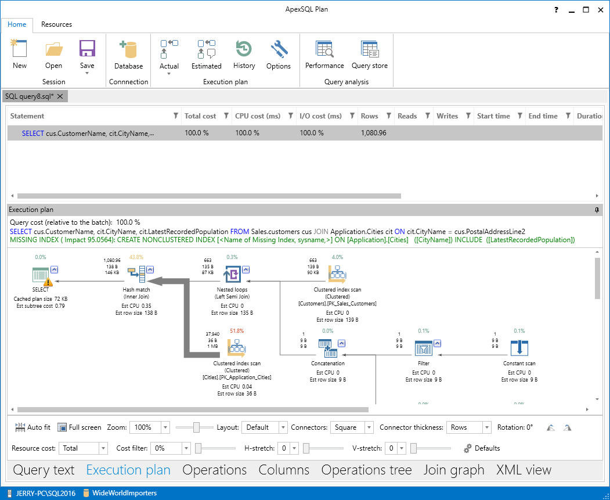This screenshot has width=610, height=500.
Task: Collapse the Nested loops node
Action: pos(246,269)
